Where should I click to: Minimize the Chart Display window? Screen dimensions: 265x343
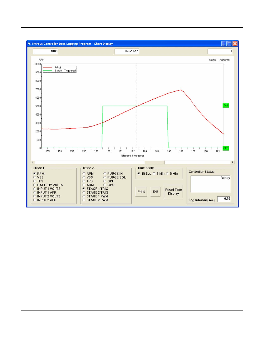(224, 44)
